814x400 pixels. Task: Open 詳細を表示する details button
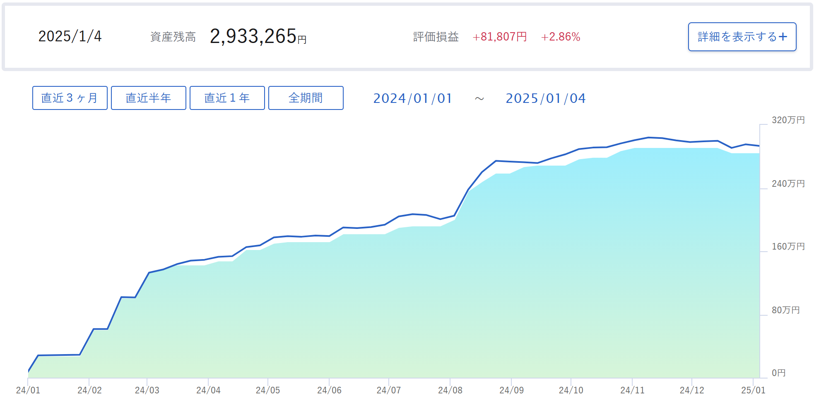tap(742, 37)
